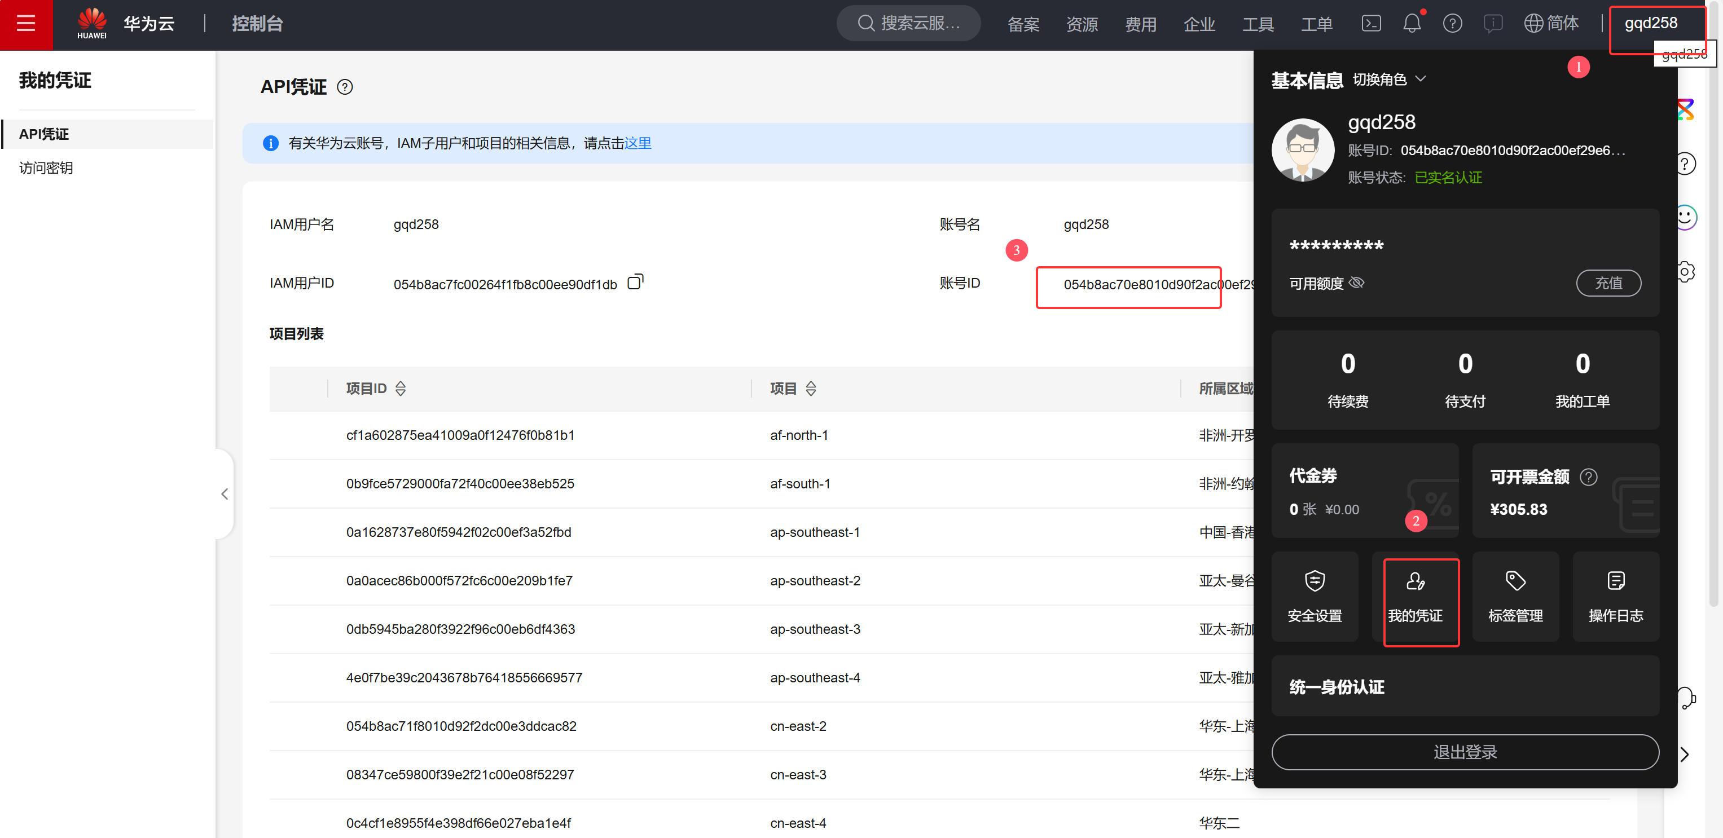Expand the right-edge arrow chevron
The width and height of the screenshot is (1723, 838).
click(1685, 755)
